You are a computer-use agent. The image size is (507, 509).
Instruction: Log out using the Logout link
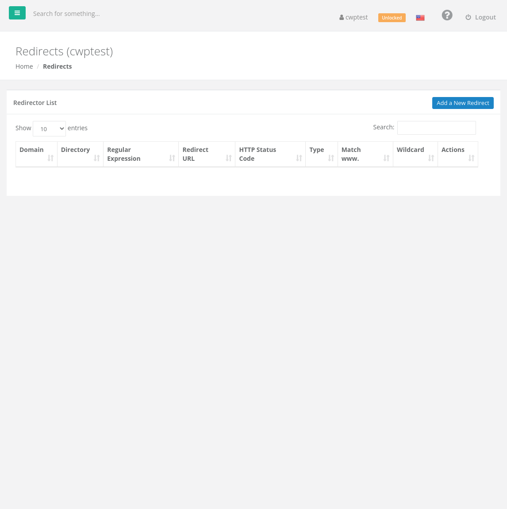480,17
